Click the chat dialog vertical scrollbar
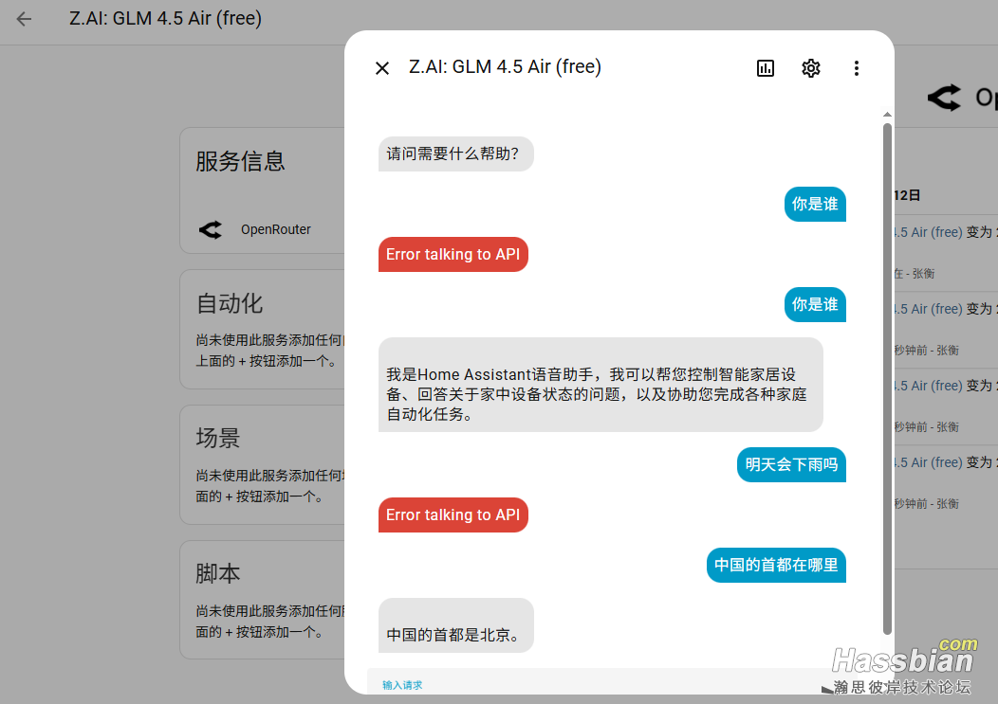Screen dimensions: 998x704 (887, 378)
